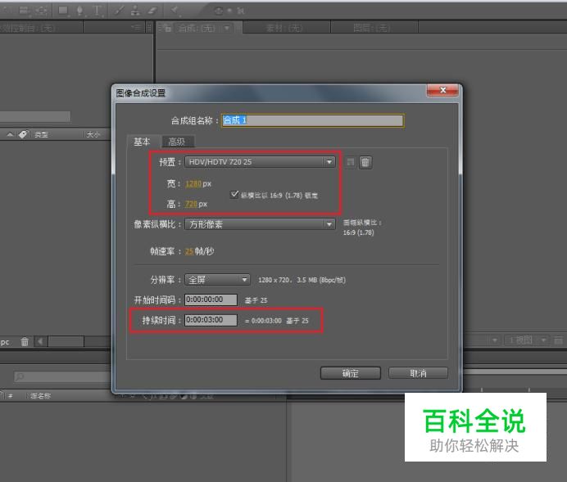Click the delete preset trash icon
The height and width of the screenshot is (482, 567).
365,162
